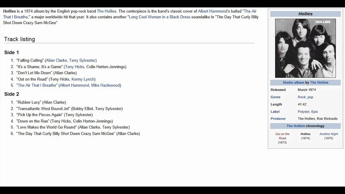Click Albert Hammond link in Side 1 track 5
The height and width of the screenshot is (194, 345).
pos(74,85)
